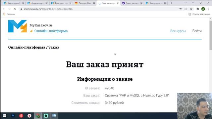Image resolution: width=212 pixels, height=119 pixels.
Task: Click the Информация о заказе heading
Action: coord(105,79)
